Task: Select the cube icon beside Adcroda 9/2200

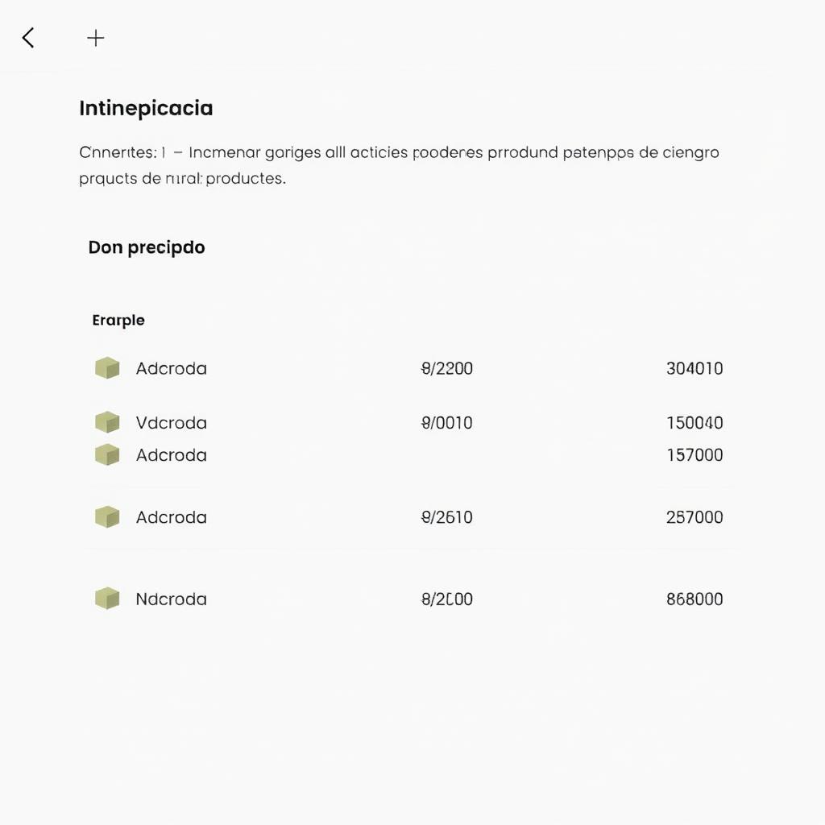Action: (x=107, y=367)
